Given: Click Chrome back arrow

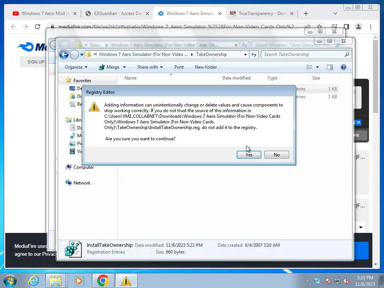Looking at the screenshot, I should coord(13,27).
